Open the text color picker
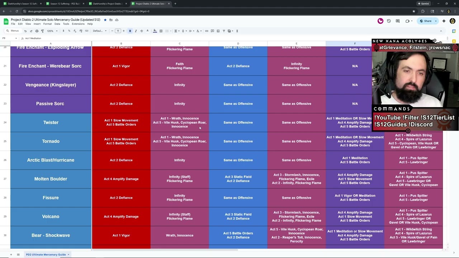459x258 pixels. 147,31
